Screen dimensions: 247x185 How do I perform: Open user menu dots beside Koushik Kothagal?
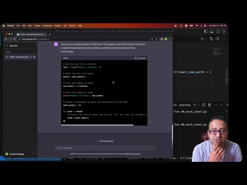(34, 154)
